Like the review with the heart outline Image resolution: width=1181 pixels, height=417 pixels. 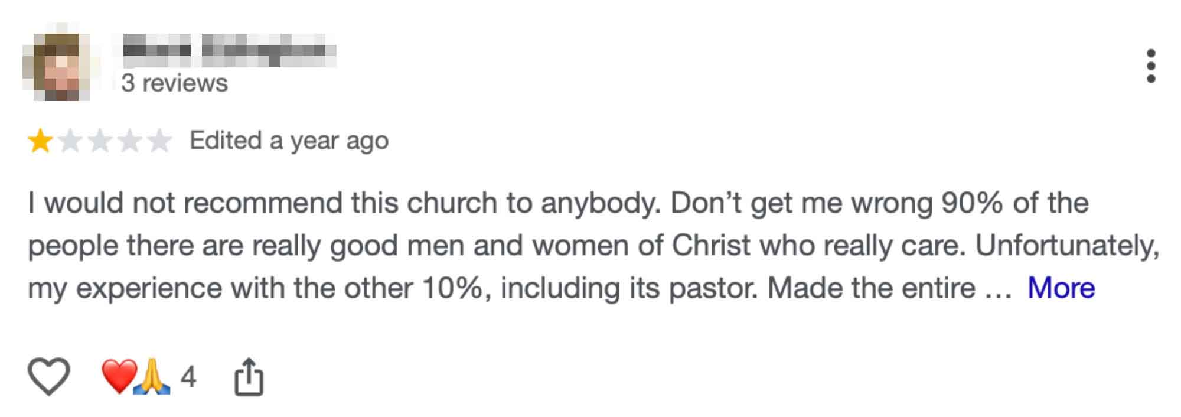click(x=49, y=376)
